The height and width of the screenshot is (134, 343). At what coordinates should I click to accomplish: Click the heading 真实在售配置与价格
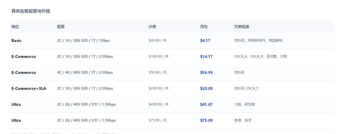click(x=31, y=11)
